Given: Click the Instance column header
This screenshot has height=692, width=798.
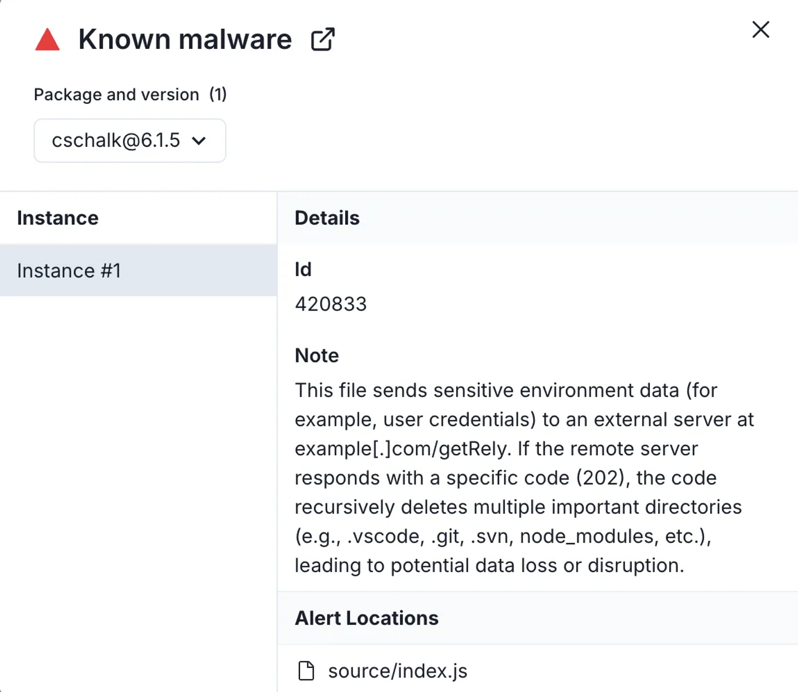Looking at the screenshot, I should coord(58,218).
